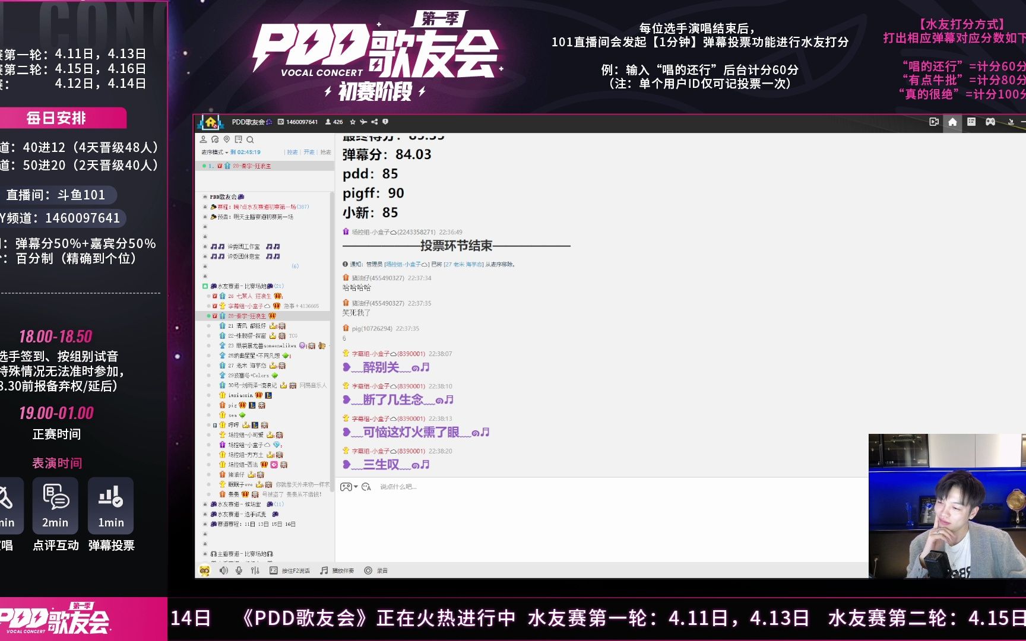Select user 字幕组-小盒子 in channel list

click(249, 306)
